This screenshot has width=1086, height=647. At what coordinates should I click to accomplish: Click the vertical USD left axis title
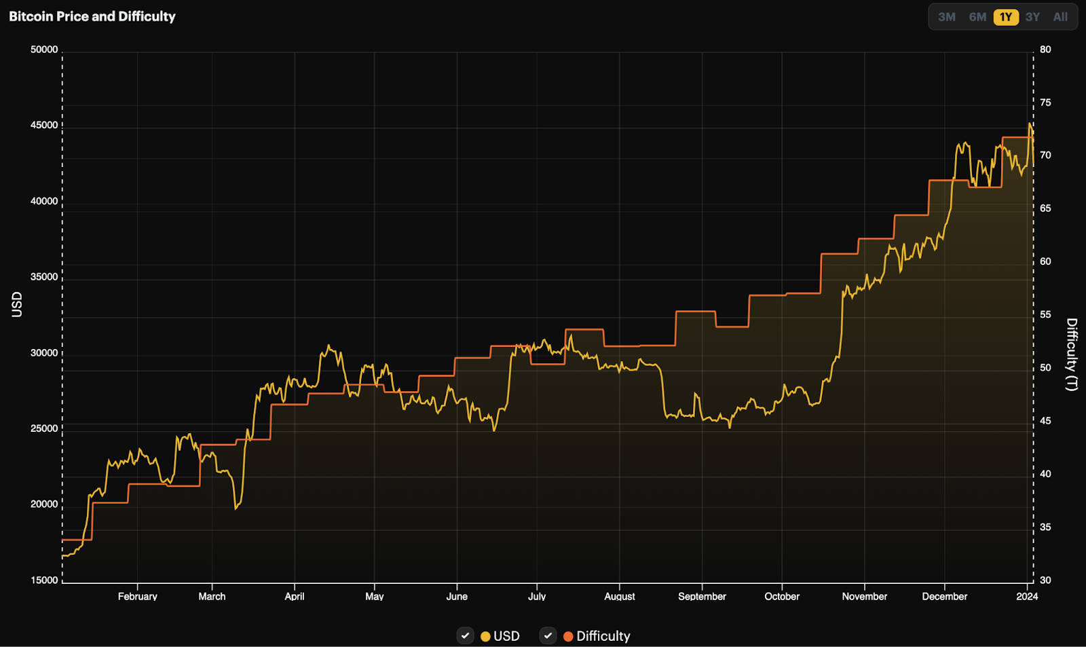[17, 304]
